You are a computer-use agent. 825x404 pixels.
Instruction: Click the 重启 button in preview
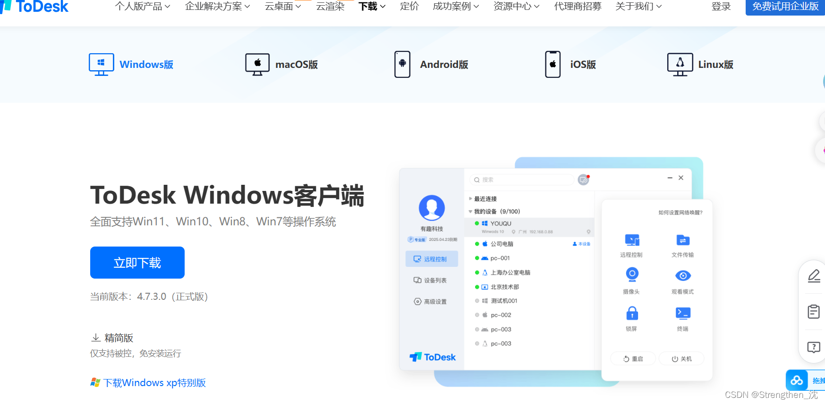[x=633, y=359]
